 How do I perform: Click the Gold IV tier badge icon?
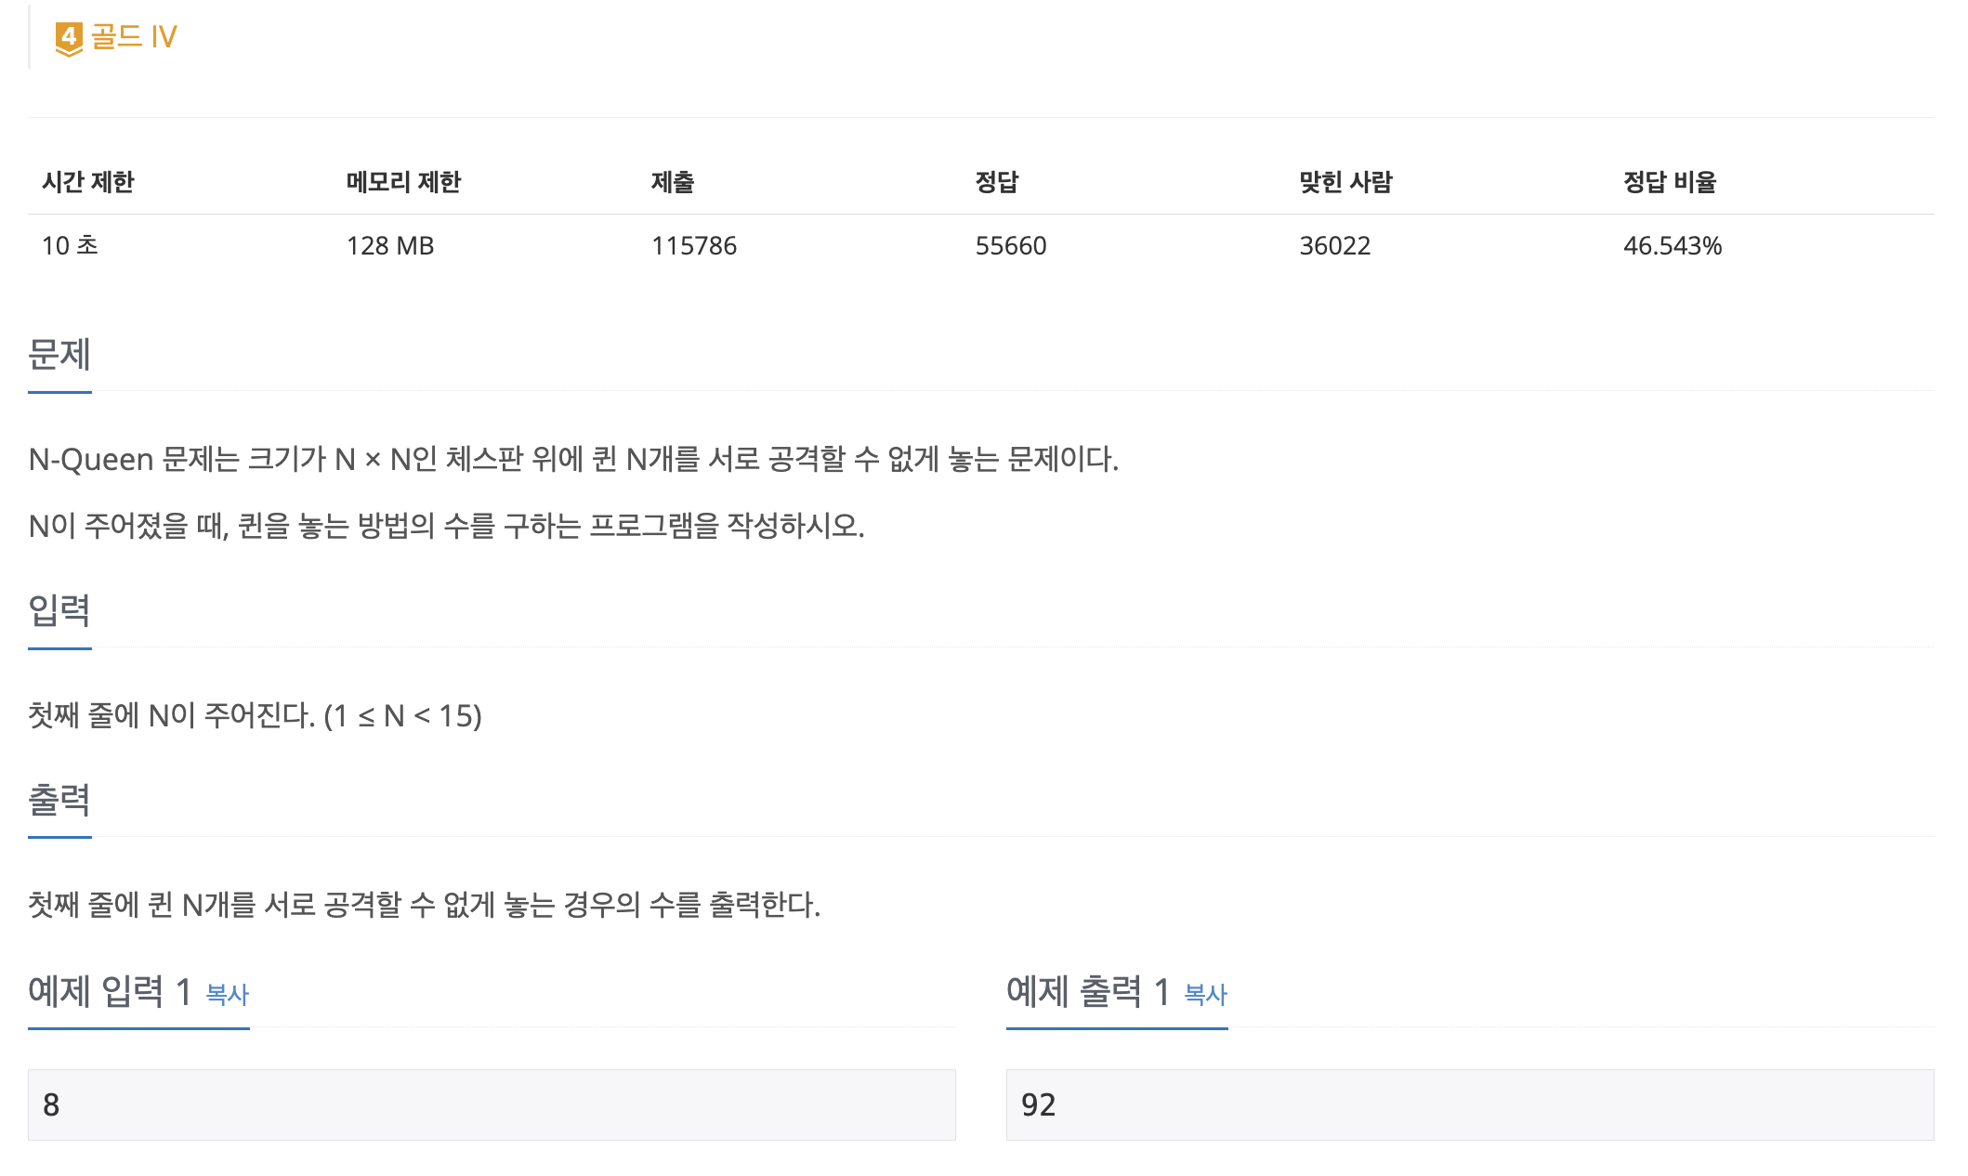pyautogui.click(x=69, y=38)
